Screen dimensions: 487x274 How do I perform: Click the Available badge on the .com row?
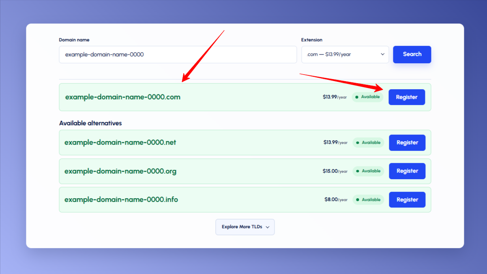coord(367,97)
